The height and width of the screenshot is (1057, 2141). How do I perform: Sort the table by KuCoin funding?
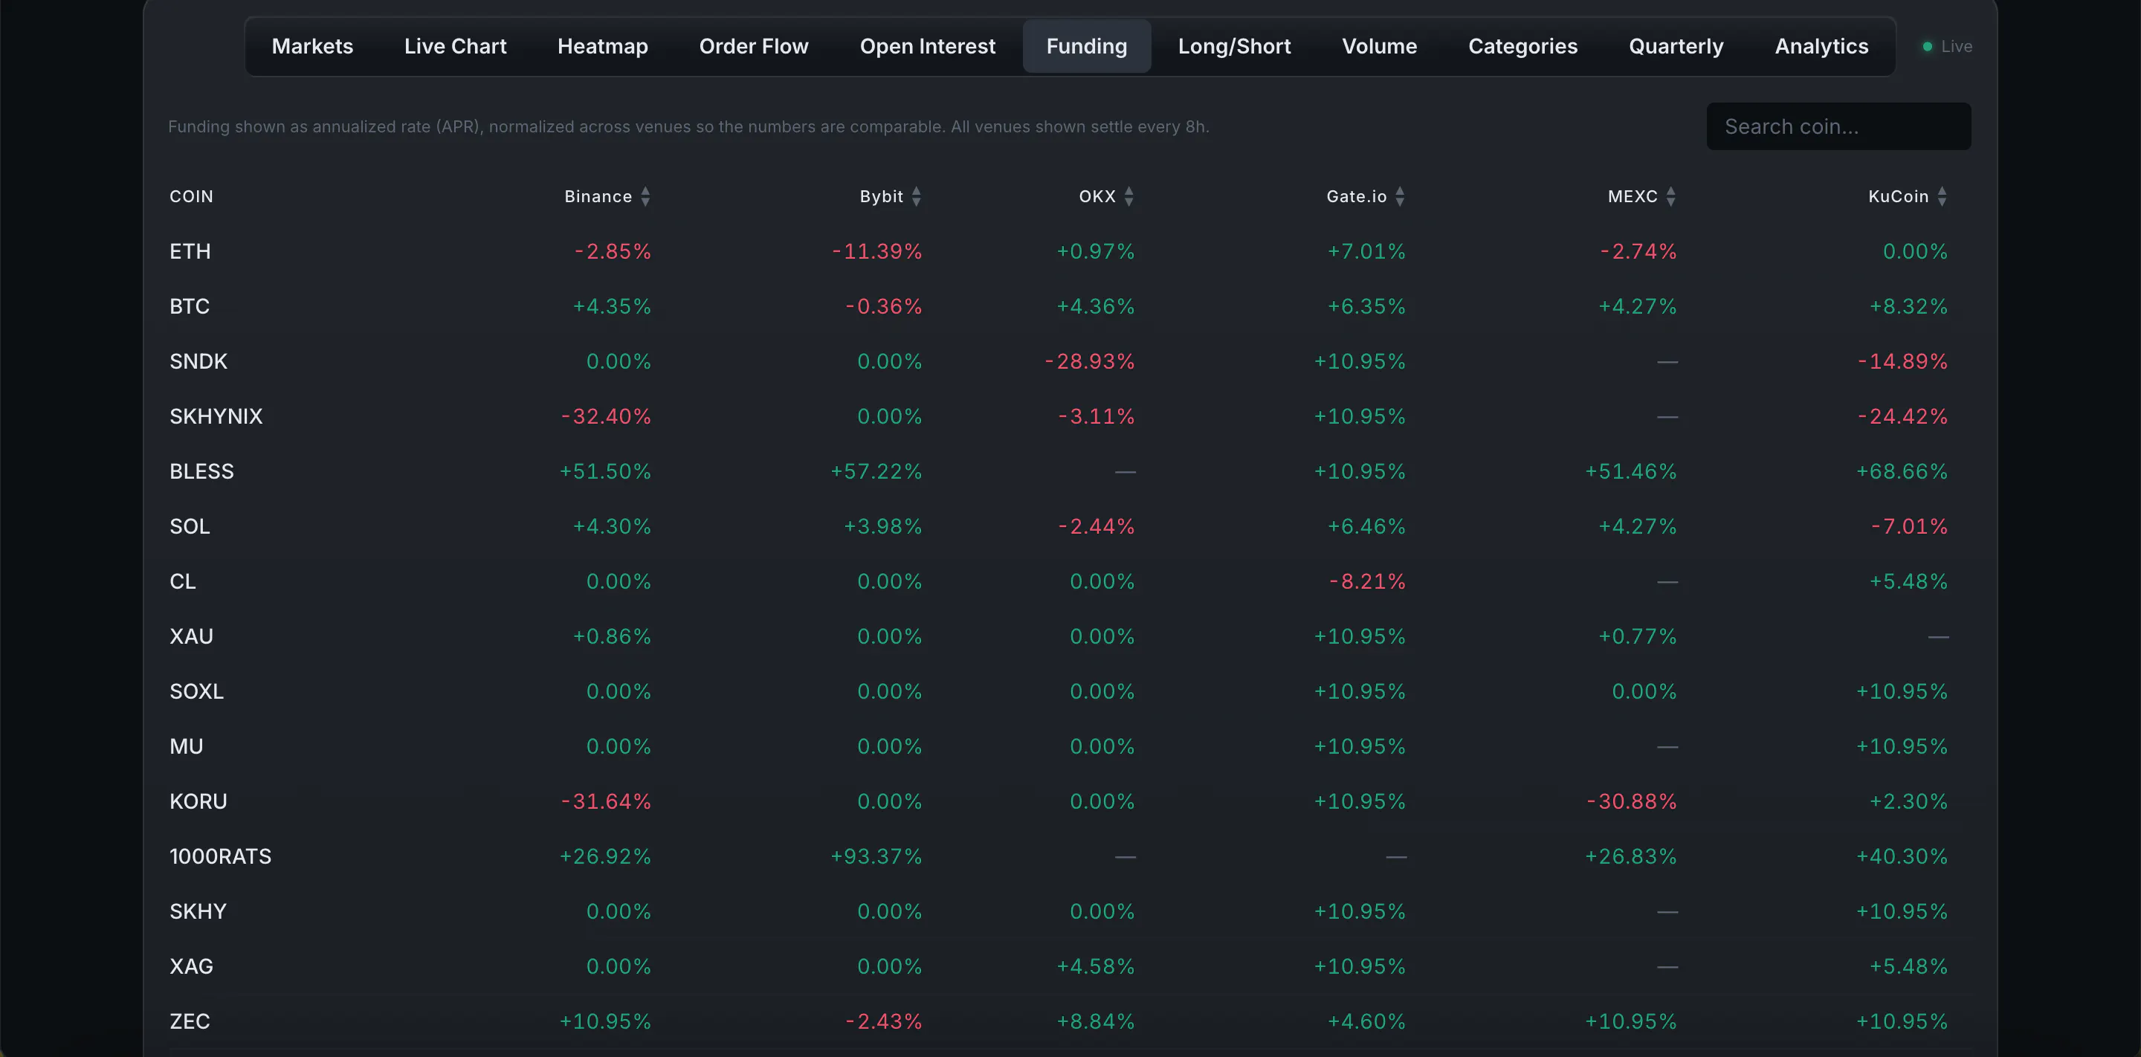(x=1908, y=196)
